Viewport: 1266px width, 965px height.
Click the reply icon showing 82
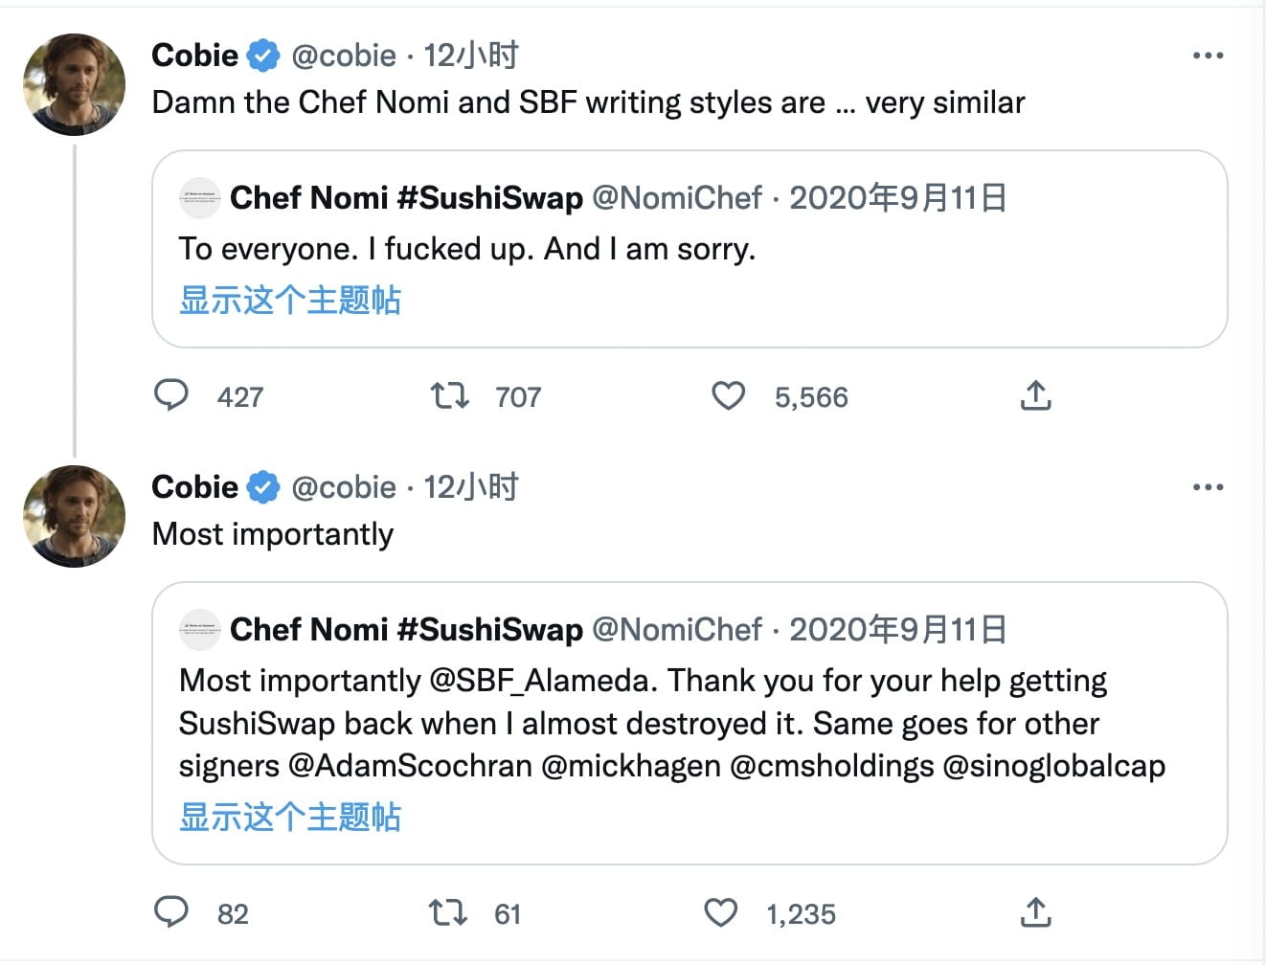(x=172, y=912)
